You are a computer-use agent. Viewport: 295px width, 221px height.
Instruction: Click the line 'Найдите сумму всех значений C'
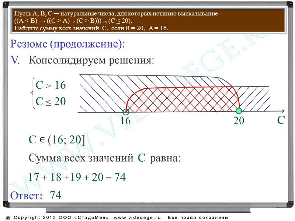[91, 28]
